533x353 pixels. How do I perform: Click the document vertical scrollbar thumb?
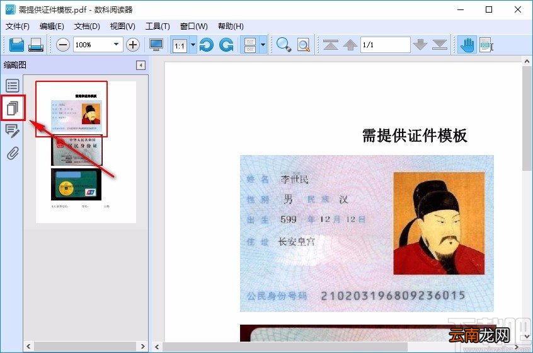[527, 118]
